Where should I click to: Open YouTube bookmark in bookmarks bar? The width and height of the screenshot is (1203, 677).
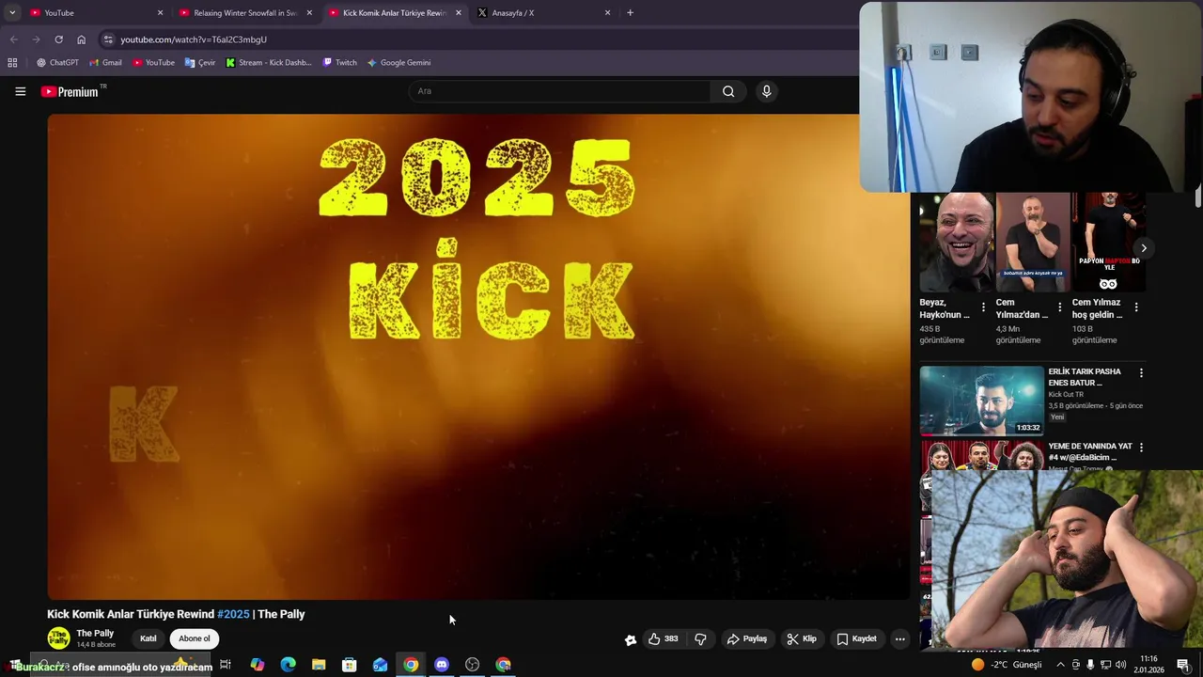(x=153, y=62)
